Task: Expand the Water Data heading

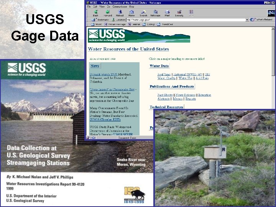Action: click(x=159, y=66)
